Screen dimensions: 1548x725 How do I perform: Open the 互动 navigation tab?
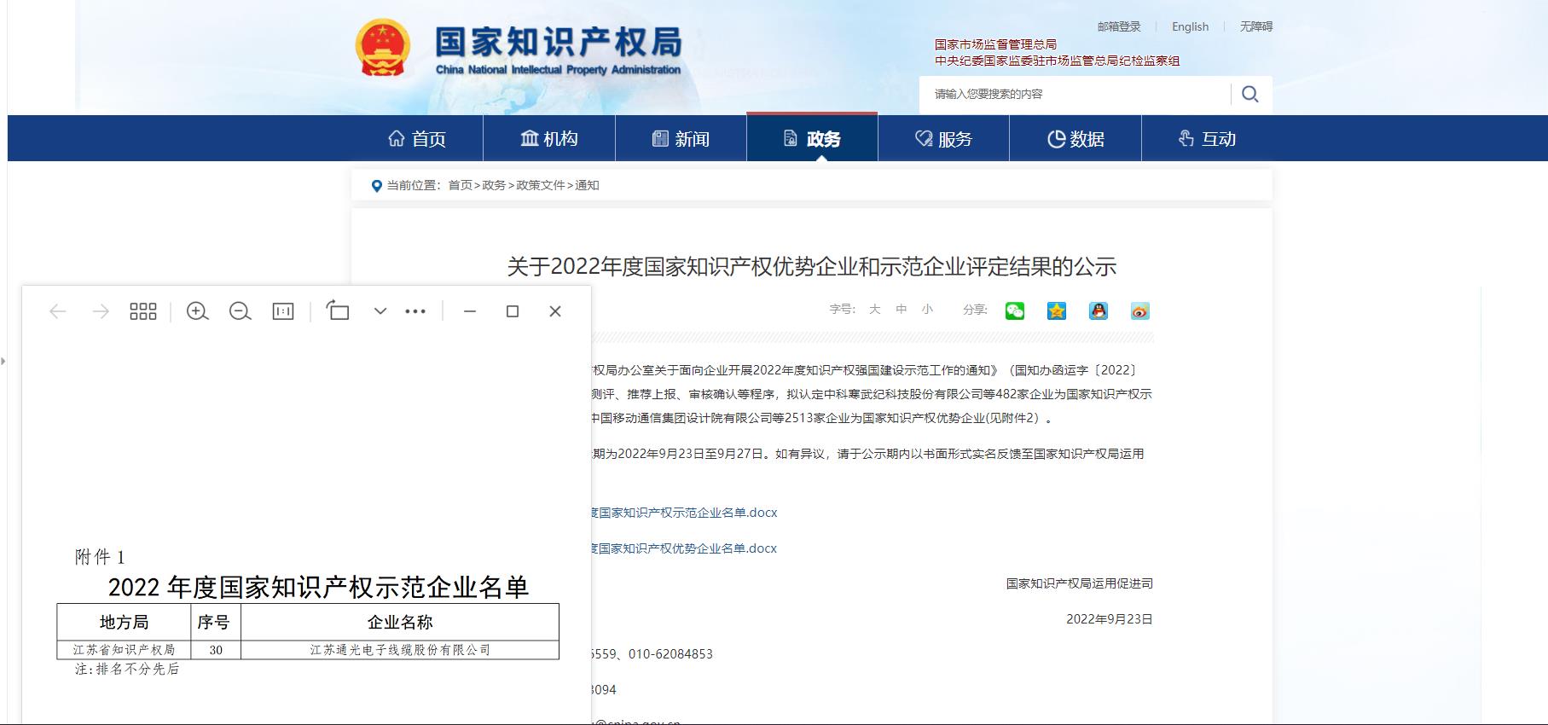point(1207,138)
